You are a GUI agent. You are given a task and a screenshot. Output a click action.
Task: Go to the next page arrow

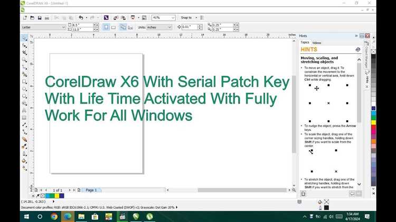pos(70,190)
